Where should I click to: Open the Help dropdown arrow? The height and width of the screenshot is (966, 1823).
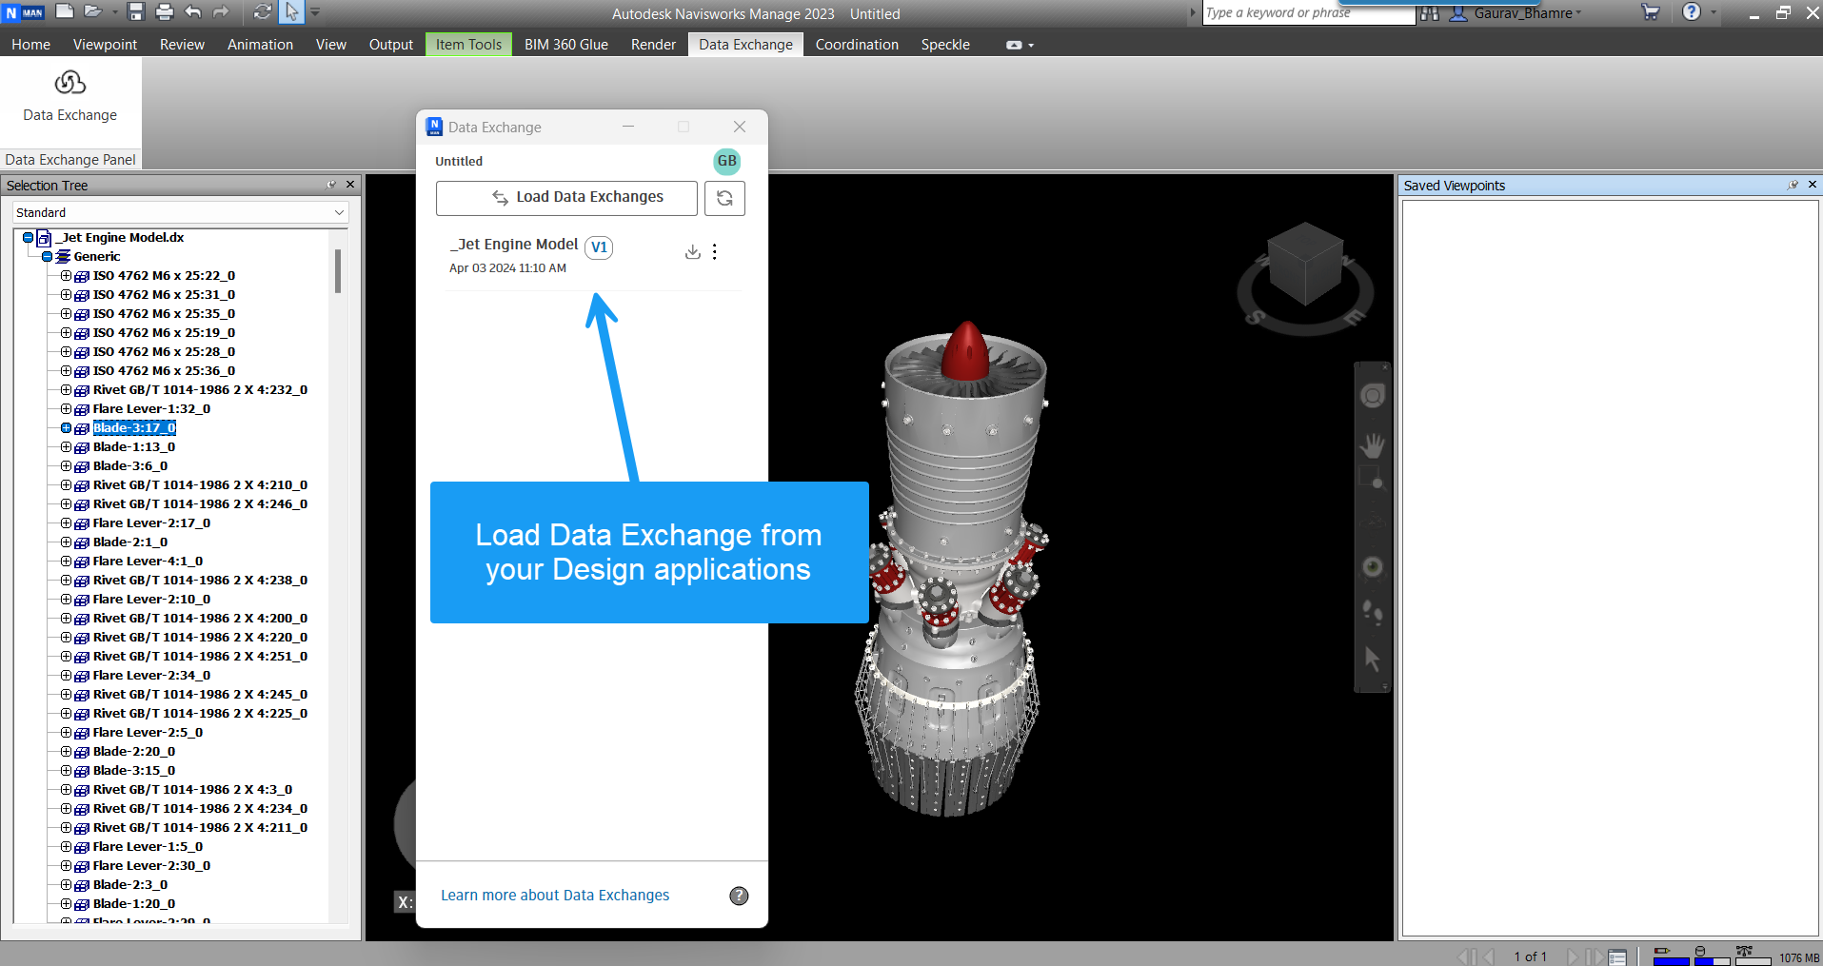coord(1714,12)
